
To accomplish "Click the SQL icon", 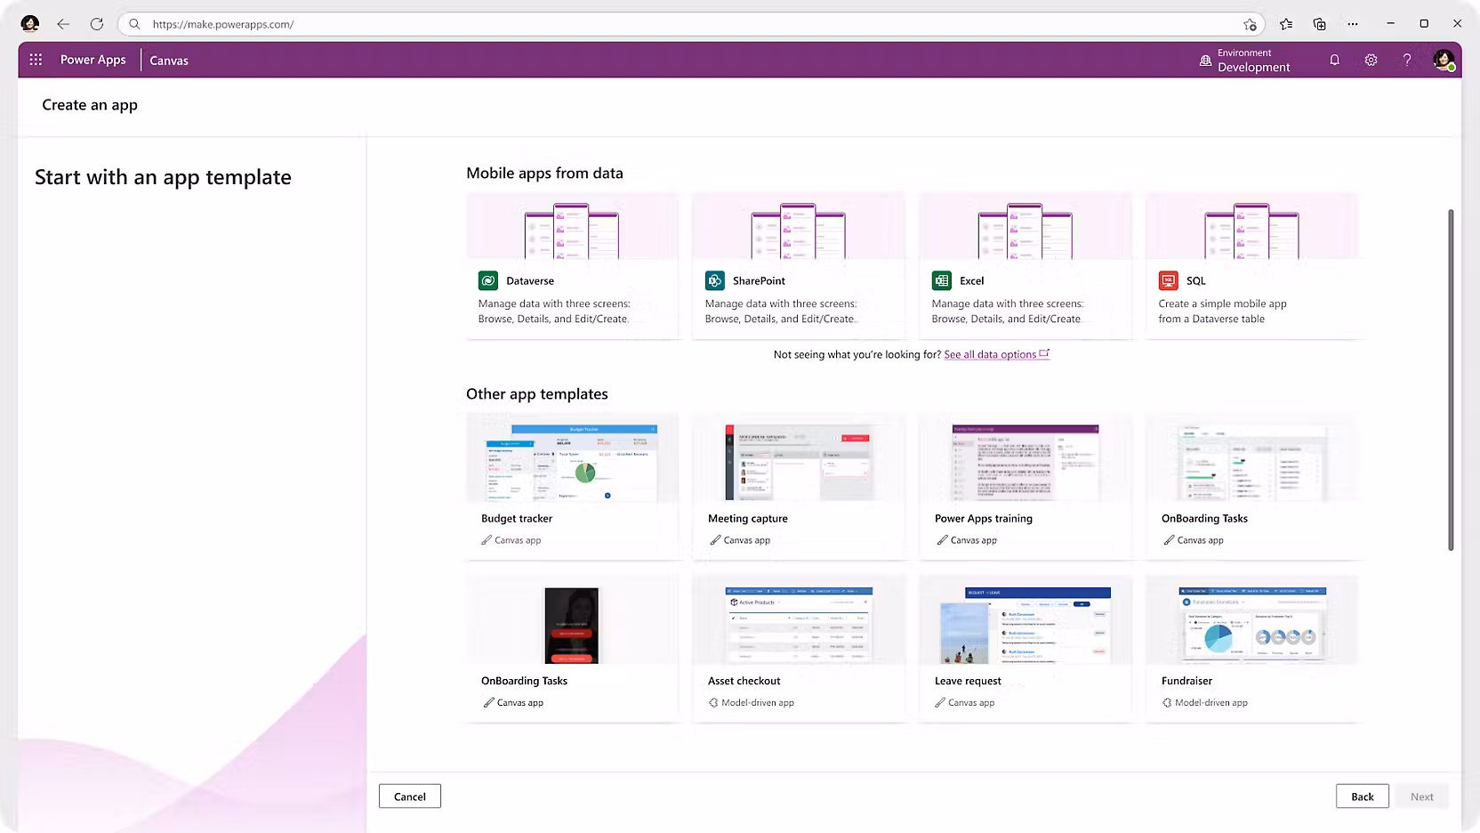I will [1169, 280].
